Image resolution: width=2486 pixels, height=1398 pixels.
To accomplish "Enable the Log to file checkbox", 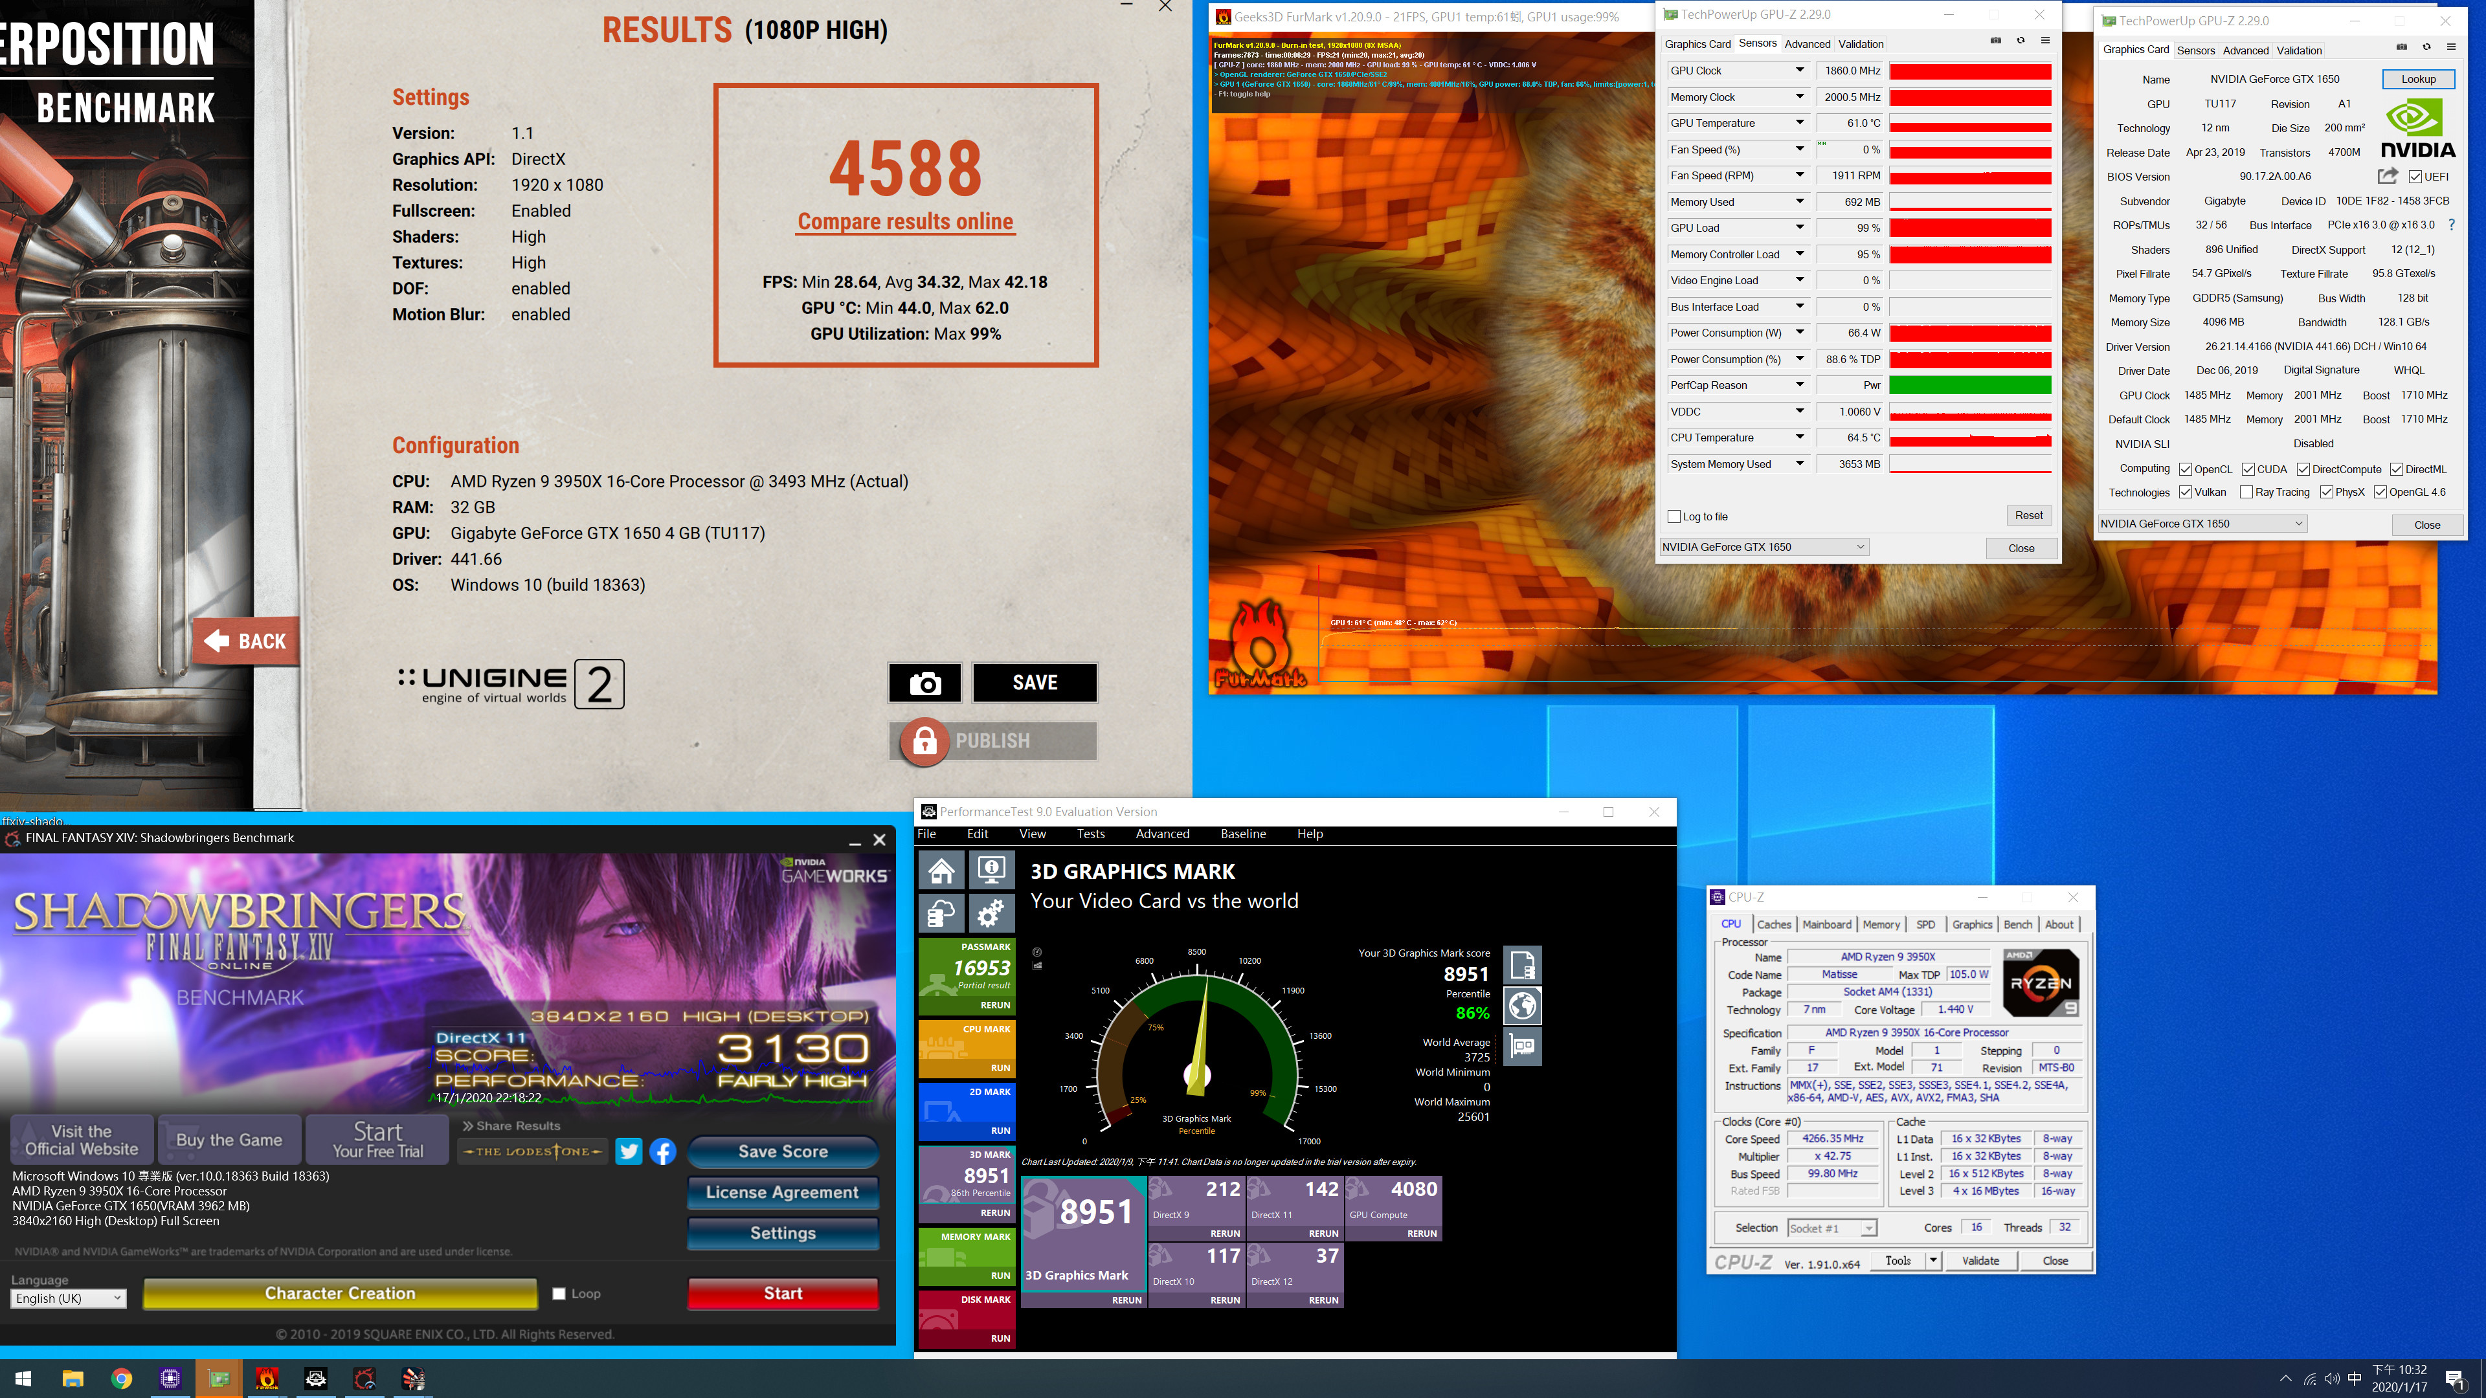I will [1674, 517].
